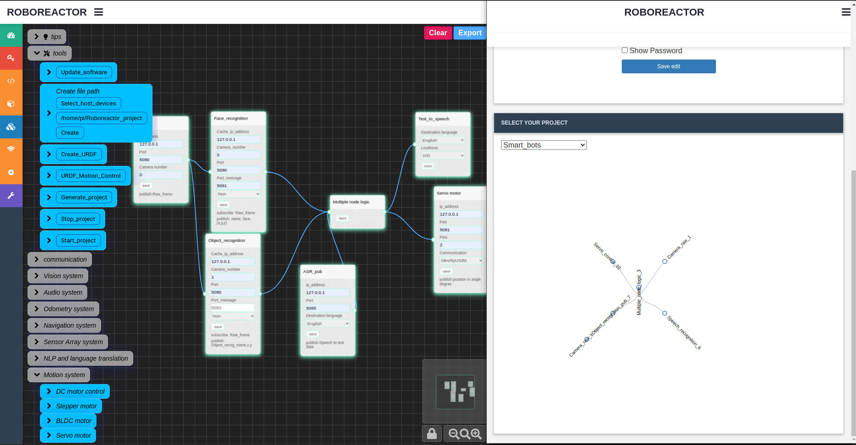Clear the node canvas
The image size is (856, 445).
point(438,33)
